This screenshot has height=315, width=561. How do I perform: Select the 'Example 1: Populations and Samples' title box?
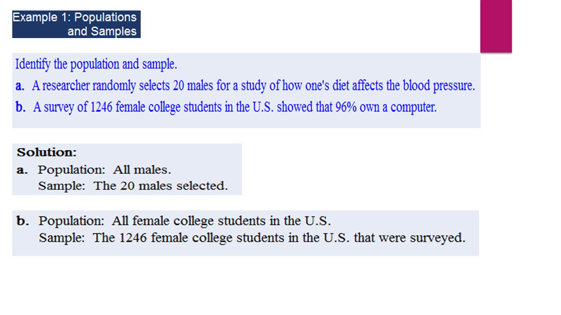coord(76,24)
